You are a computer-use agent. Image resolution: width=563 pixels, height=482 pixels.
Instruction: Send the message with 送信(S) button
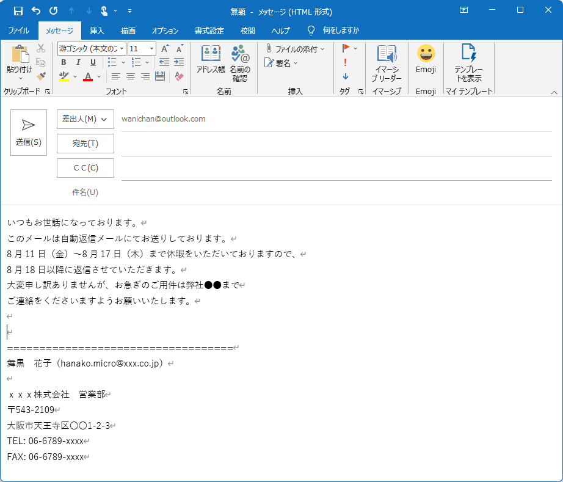tap(29, 133)
